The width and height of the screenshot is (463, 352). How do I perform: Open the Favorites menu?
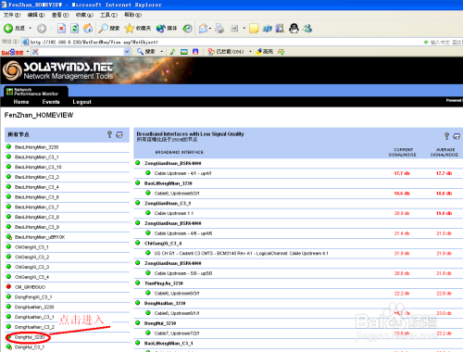click(84, 15)
